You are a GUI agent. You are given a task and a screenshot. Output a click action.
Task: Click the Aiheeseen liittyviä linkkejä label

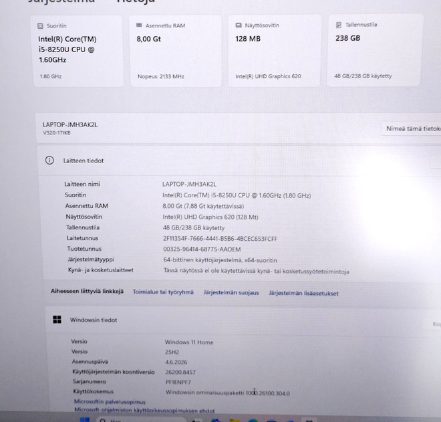click(x=87, y=291)
